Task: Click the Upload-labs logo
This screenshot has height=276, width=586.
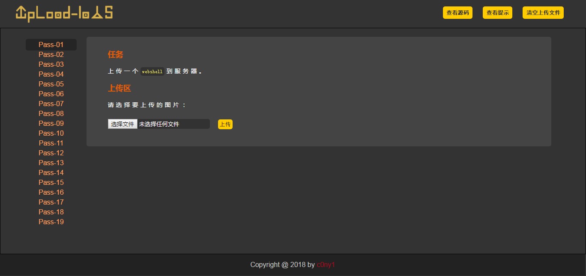Action: coord(64,13)
